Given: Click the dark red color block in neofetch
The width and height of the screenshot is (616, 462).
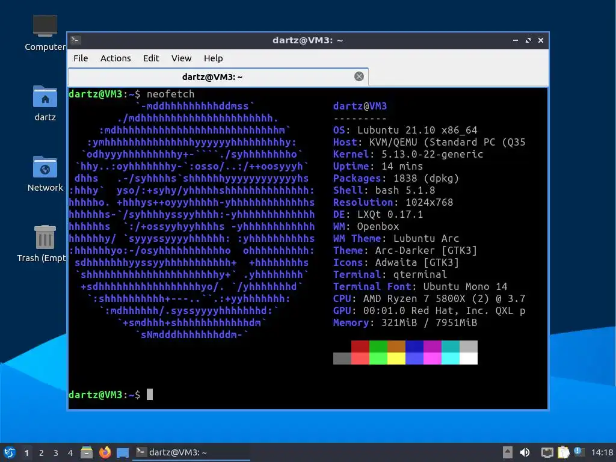Looking at the screenshot, I should point(360,346).
